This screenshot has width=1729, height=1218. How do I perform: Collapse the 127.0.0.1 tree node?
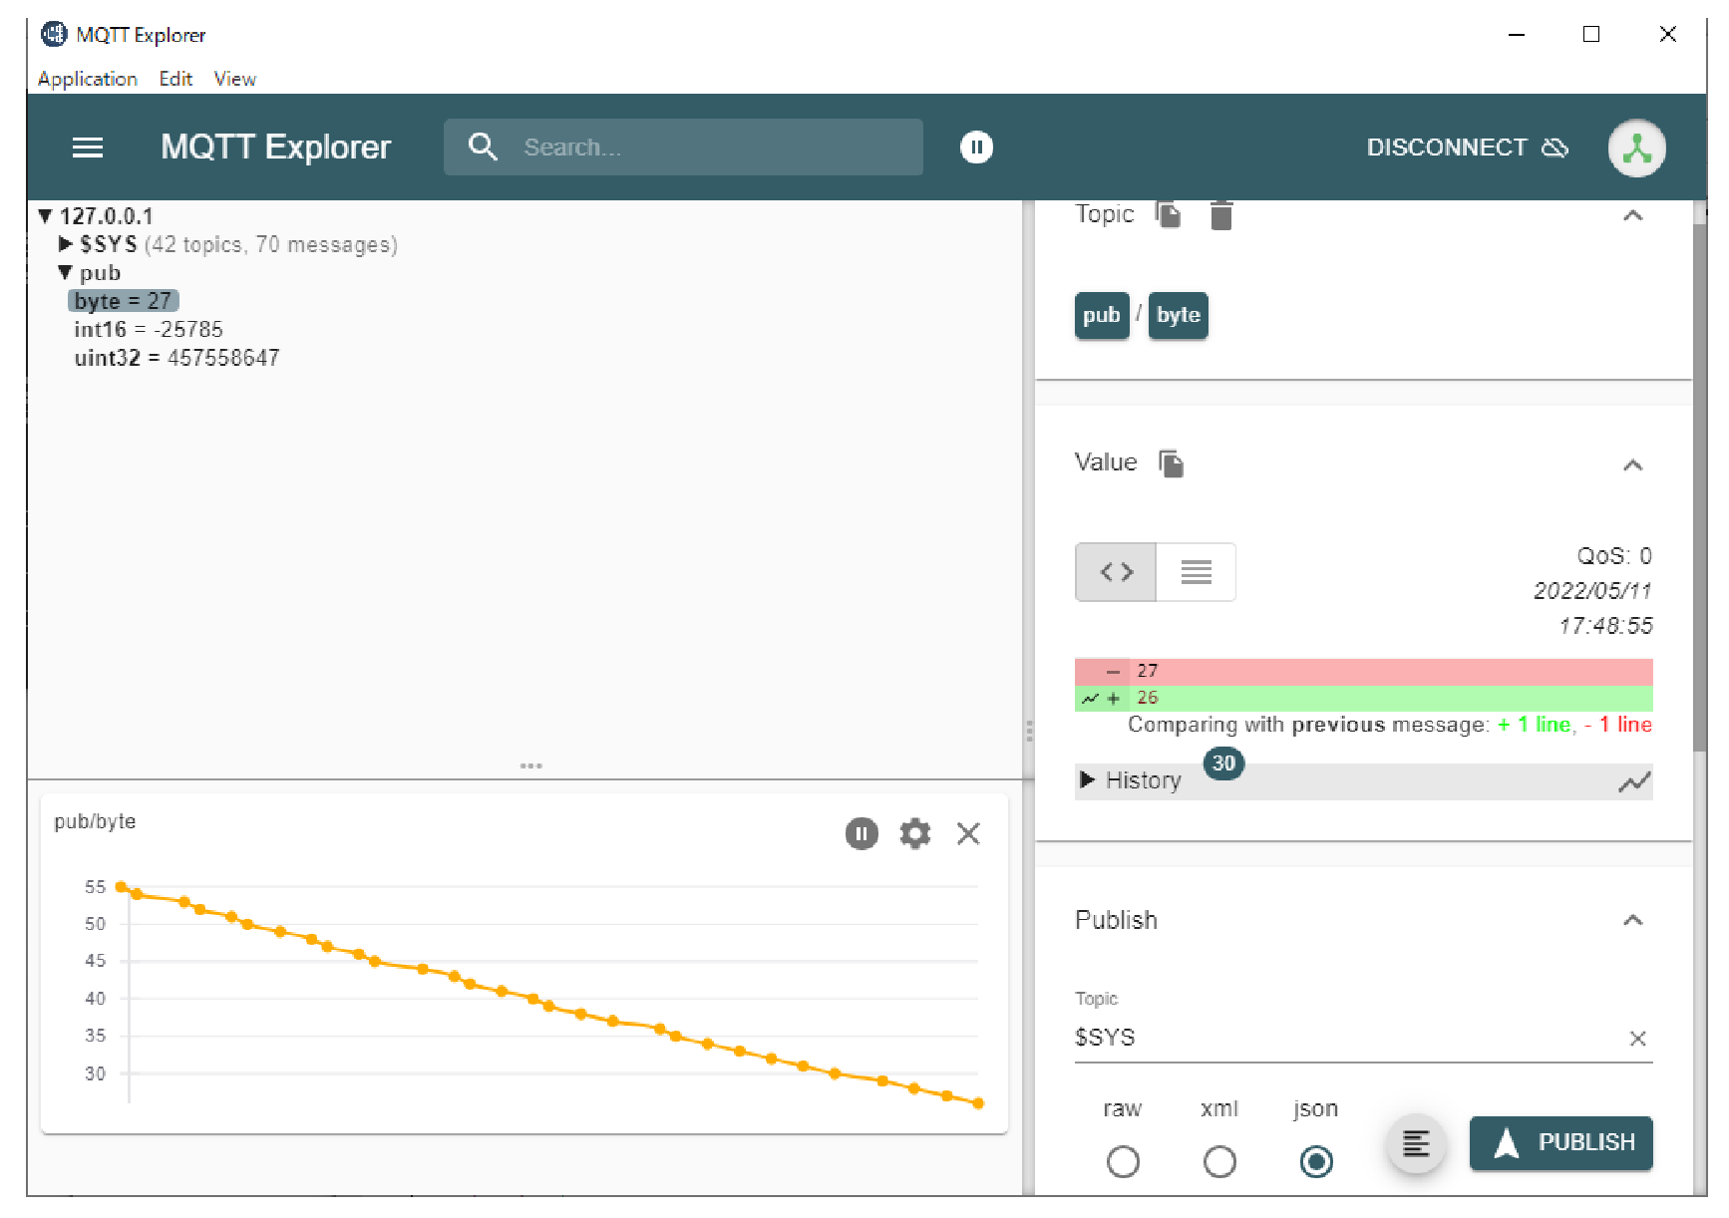coord(45,216)
